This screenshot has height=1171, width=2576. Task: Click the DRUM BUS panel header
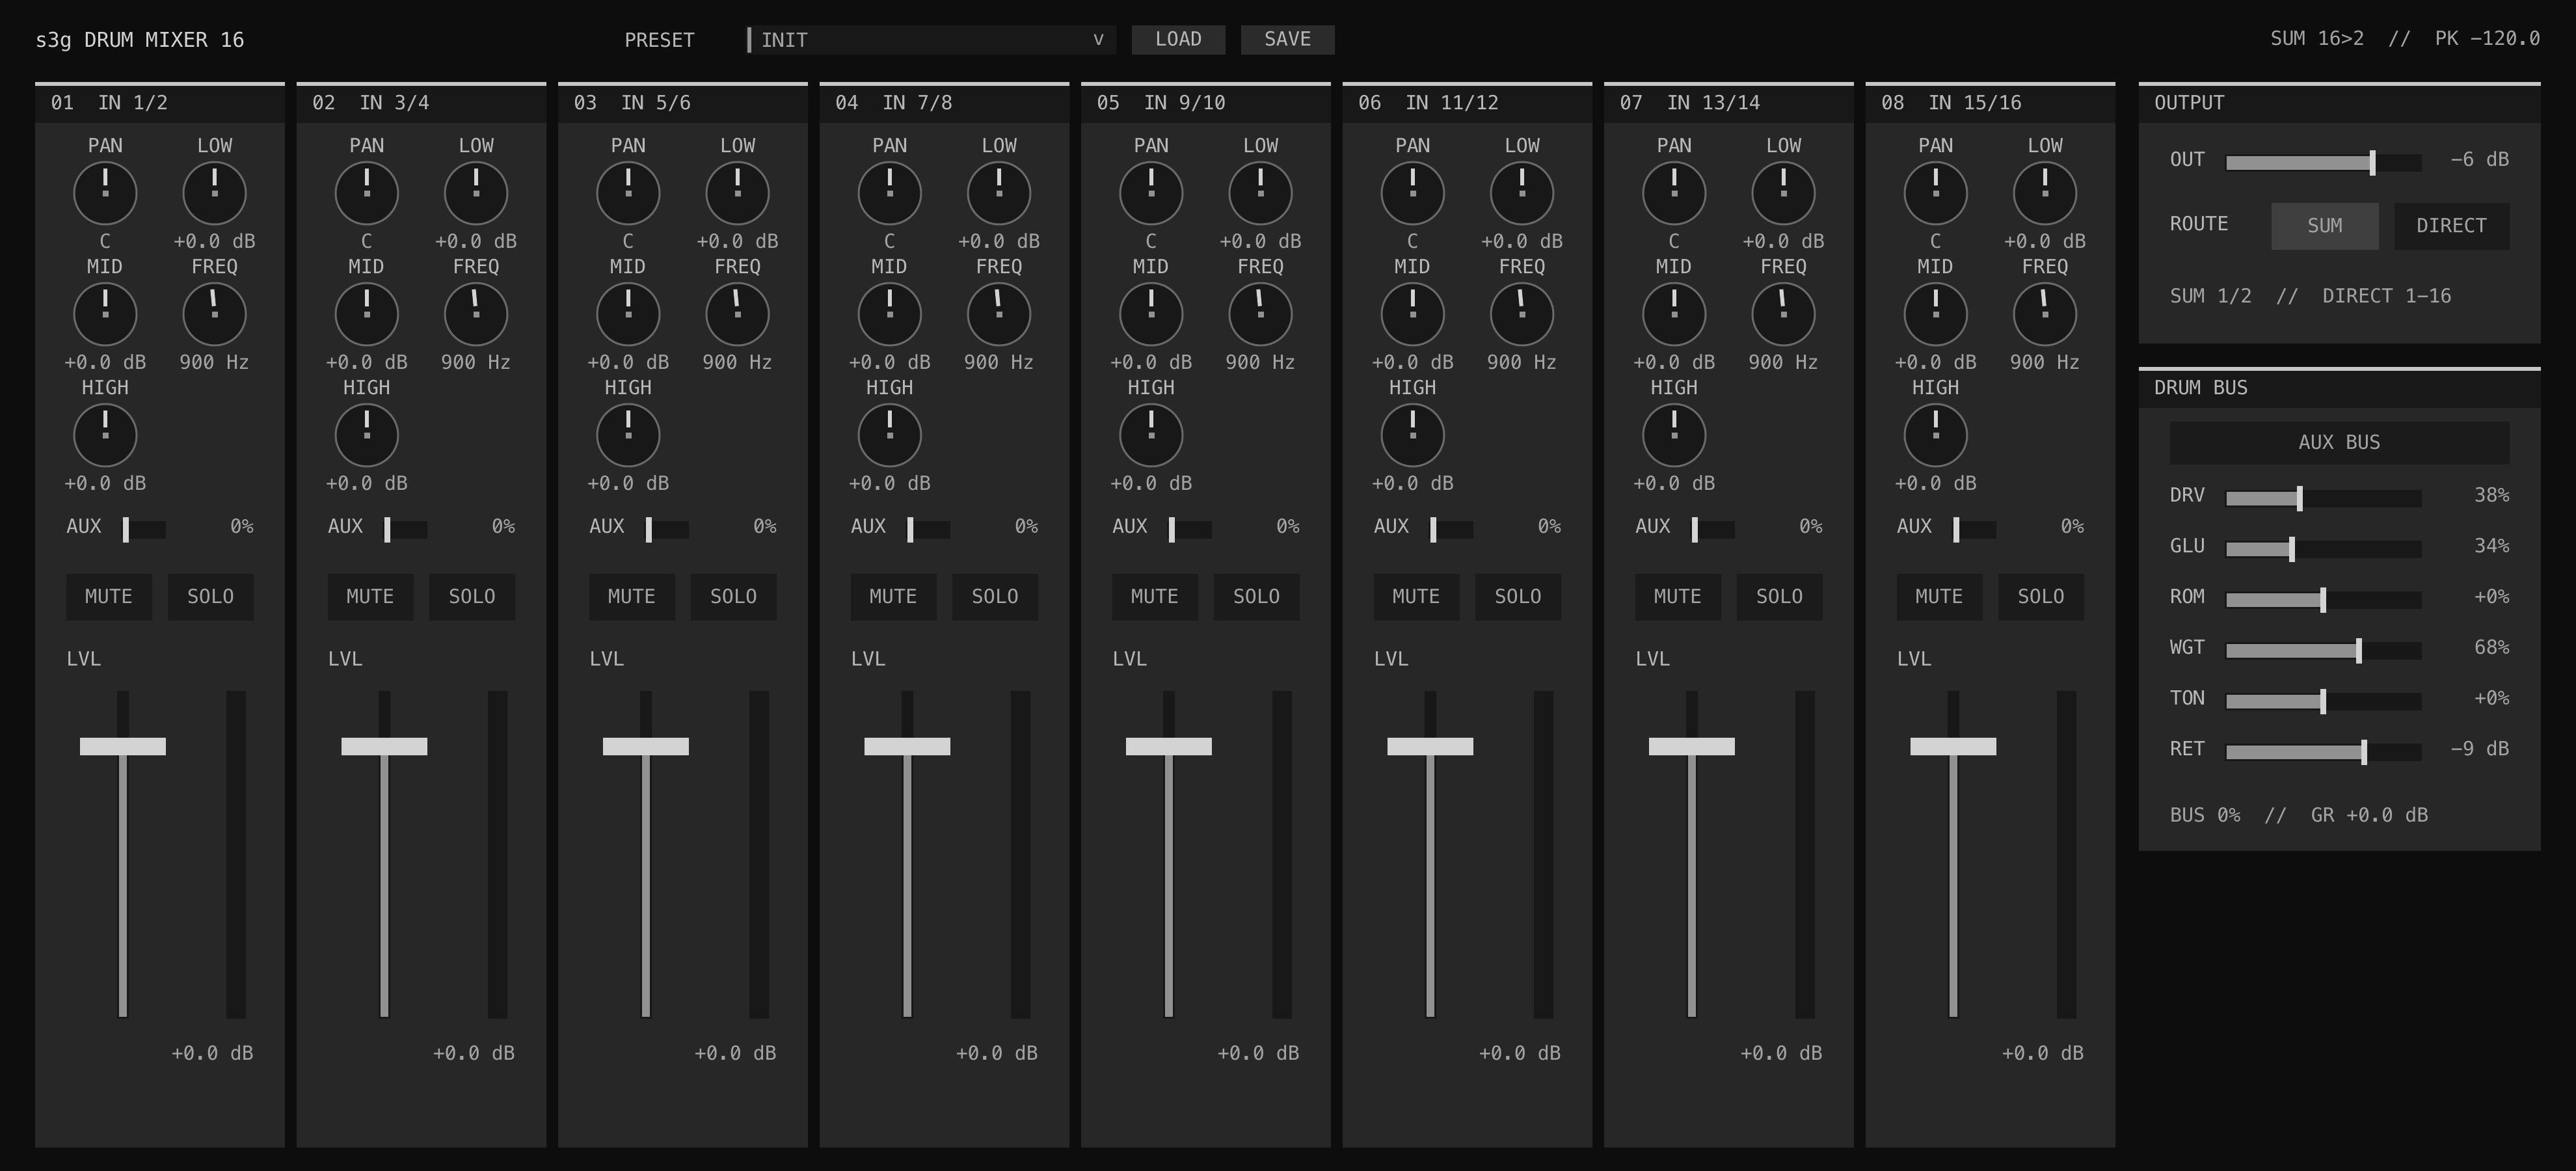coord(2339,388)
